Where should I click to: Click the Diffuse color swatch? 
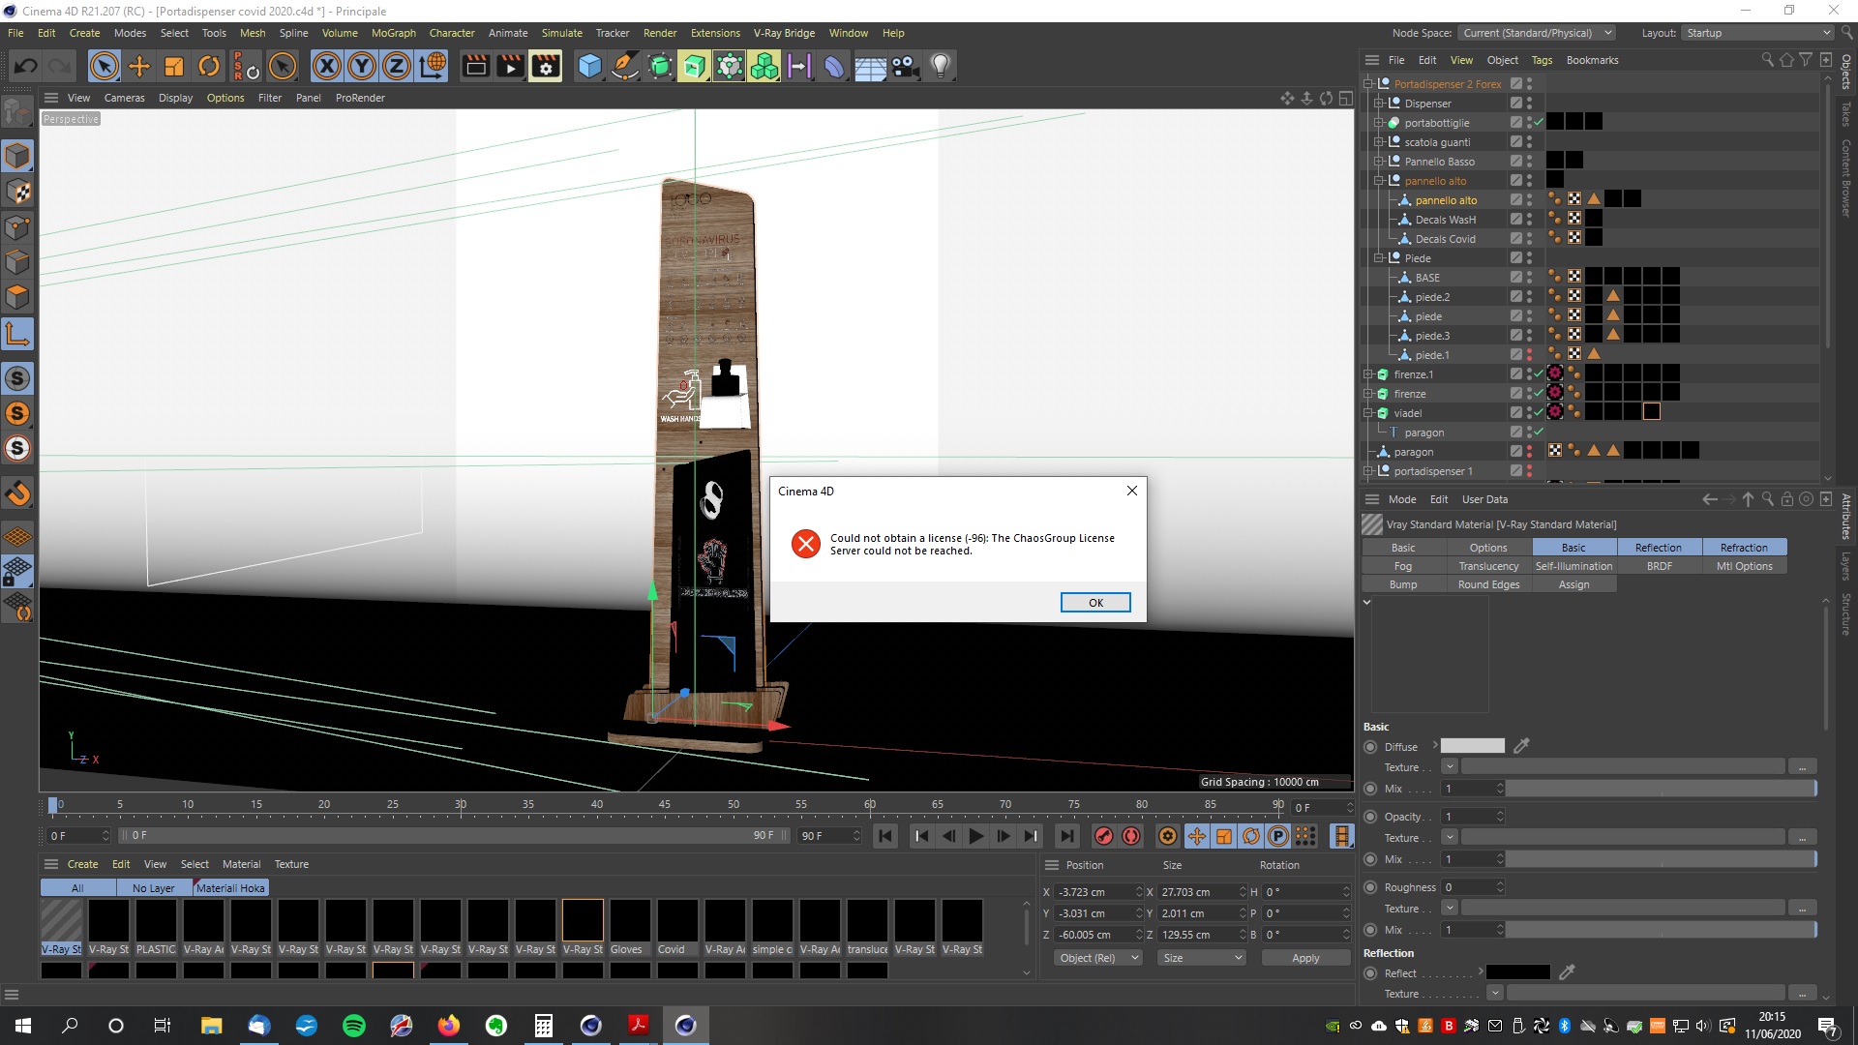pos(1472,746)
